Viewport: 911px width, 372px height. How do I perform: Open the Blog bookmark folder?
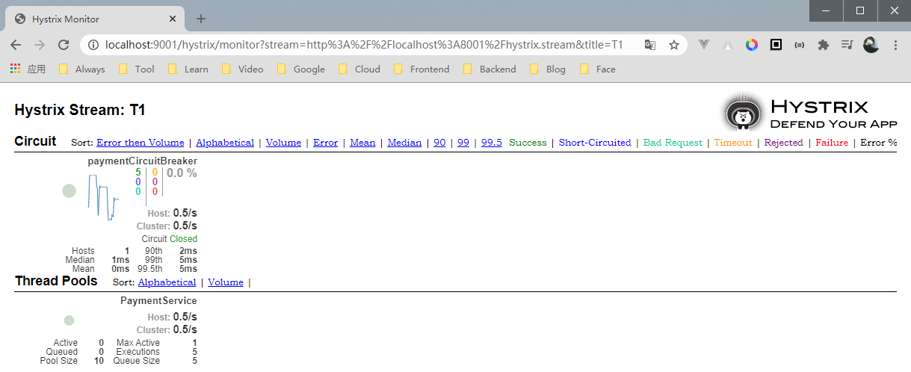click(548, 69)
